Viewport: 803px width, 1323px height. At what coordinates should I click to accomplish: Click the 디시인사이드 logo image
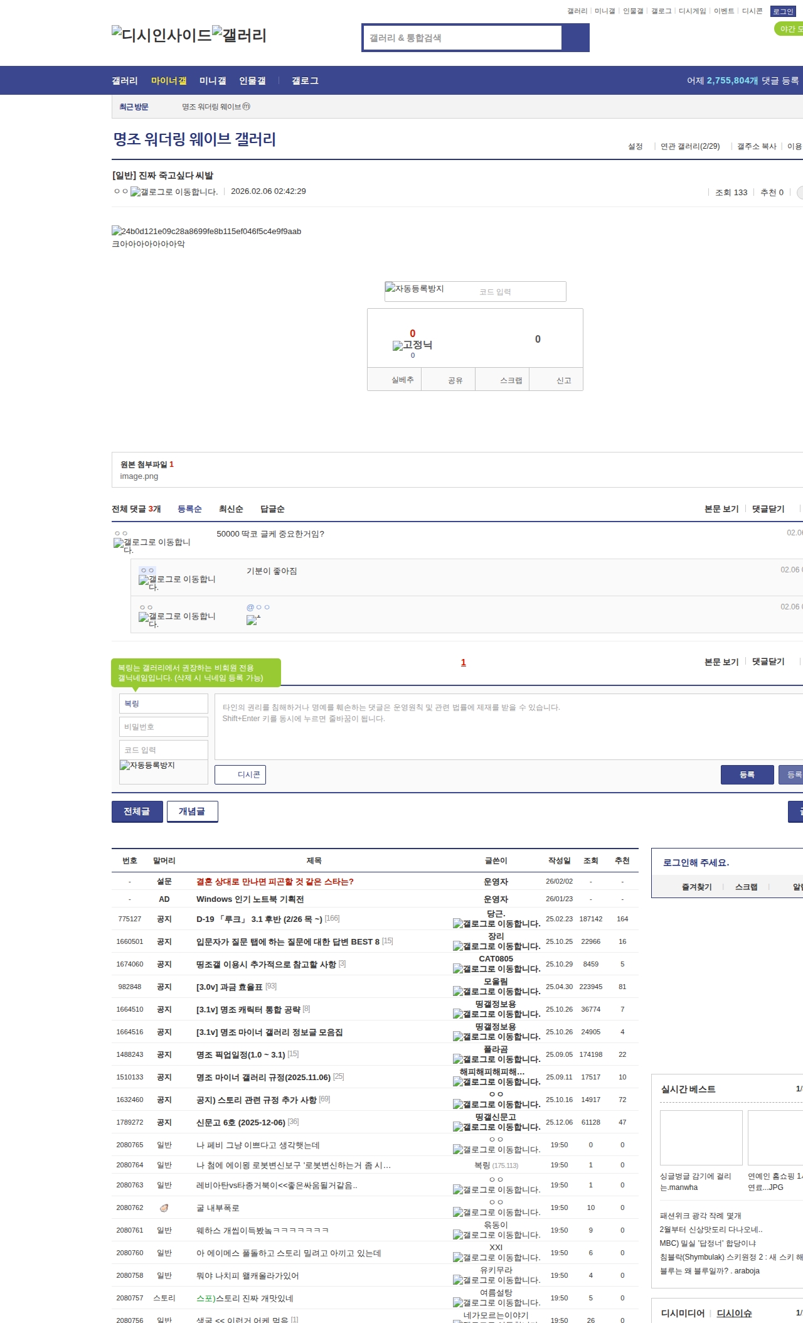point(161,35)
